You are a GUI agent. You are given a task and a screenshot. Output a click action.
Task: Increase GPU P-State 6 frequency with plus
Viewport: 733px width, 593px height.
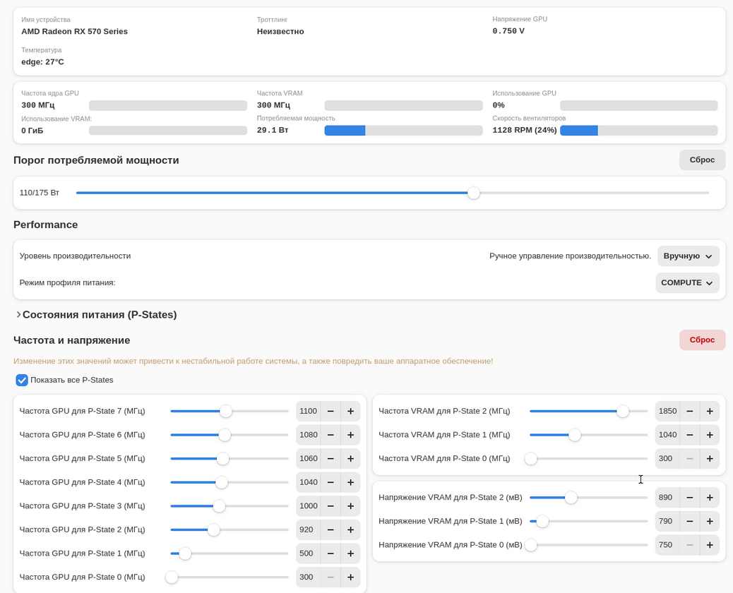350,435
